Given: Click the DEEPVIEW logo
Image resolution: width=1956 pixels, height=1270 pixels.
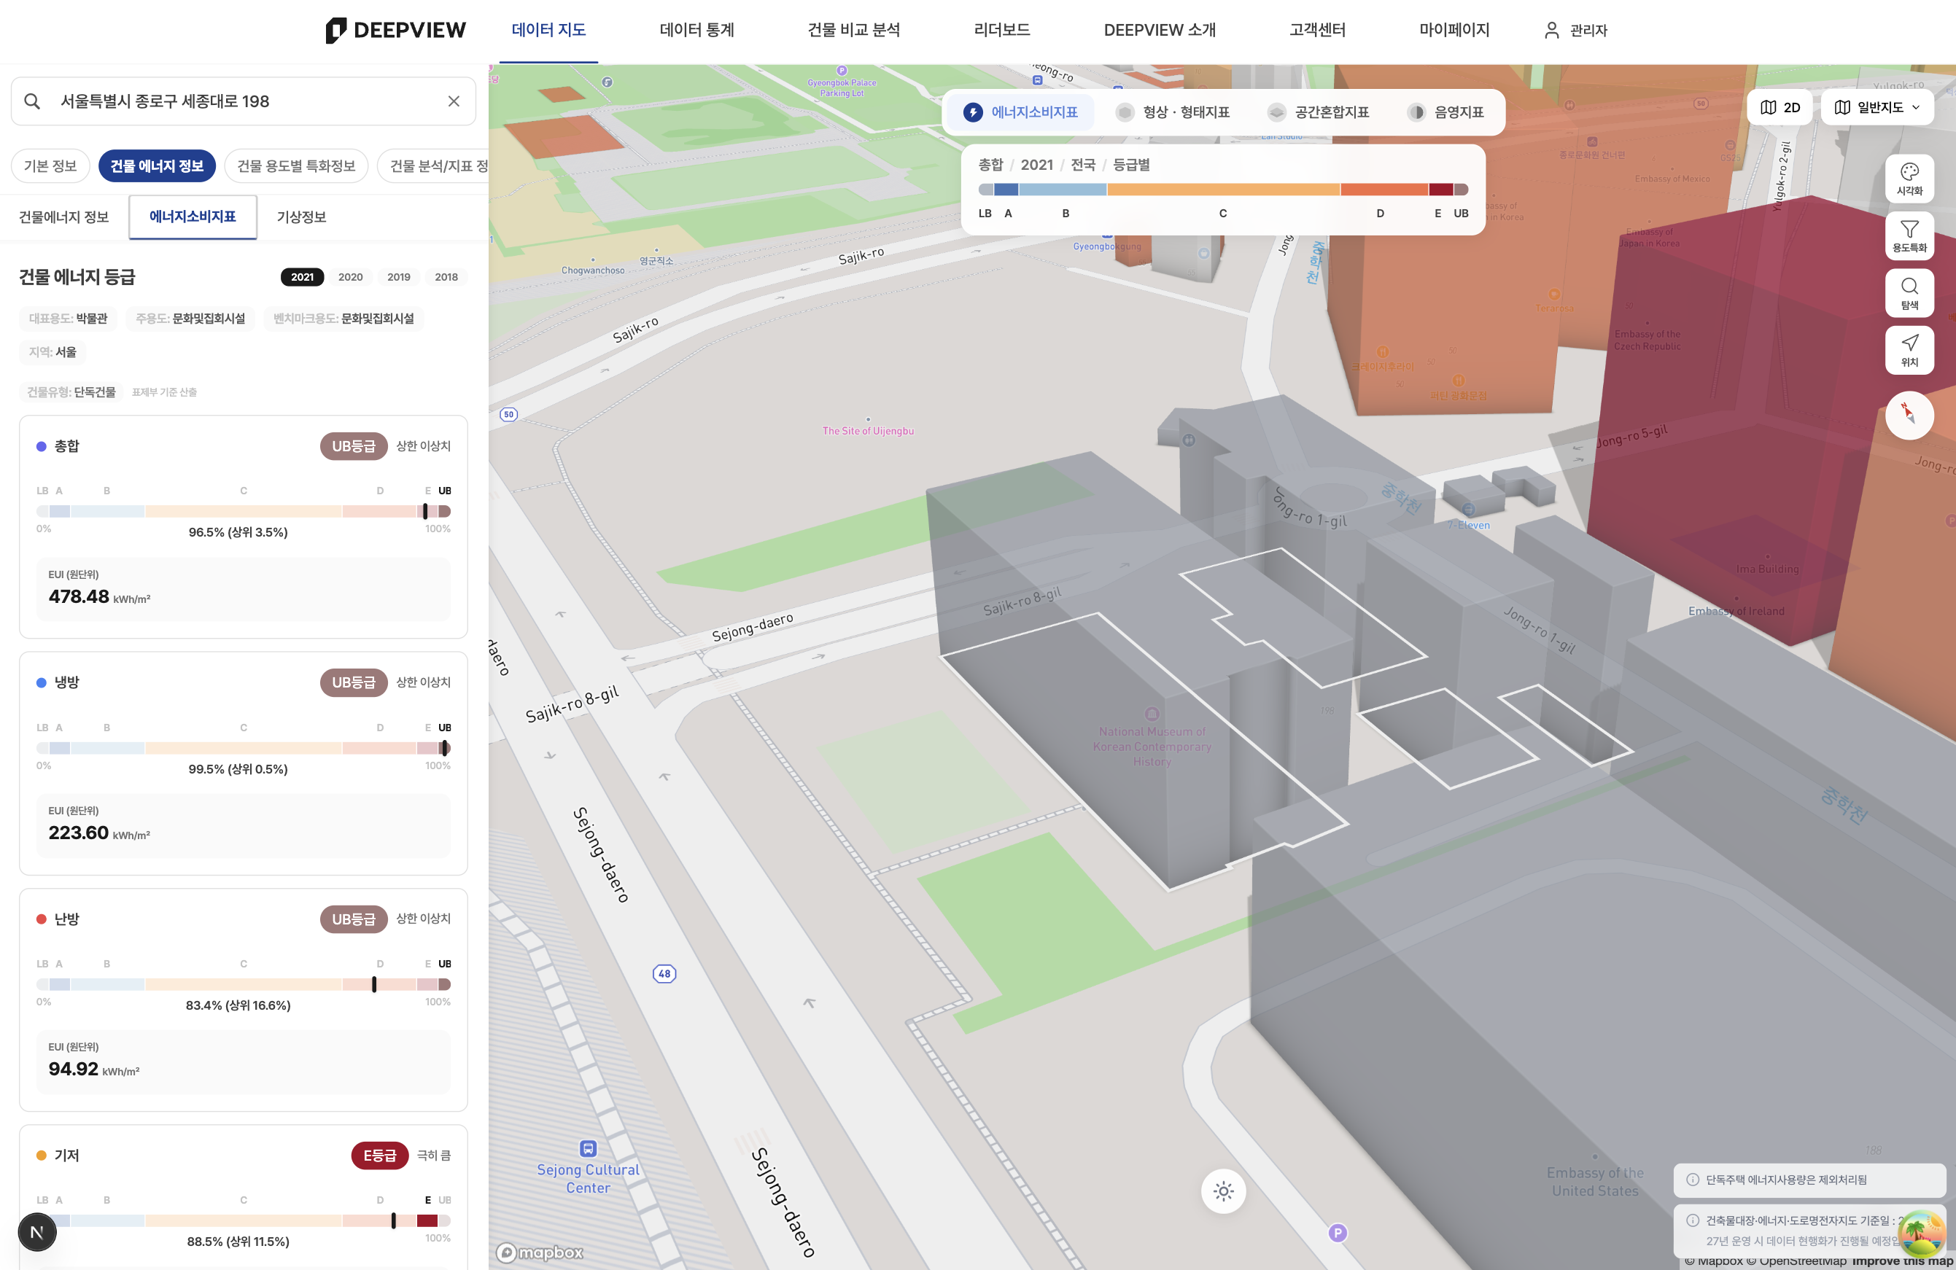Looking at the screenshot, I should (x=395, y=31).
